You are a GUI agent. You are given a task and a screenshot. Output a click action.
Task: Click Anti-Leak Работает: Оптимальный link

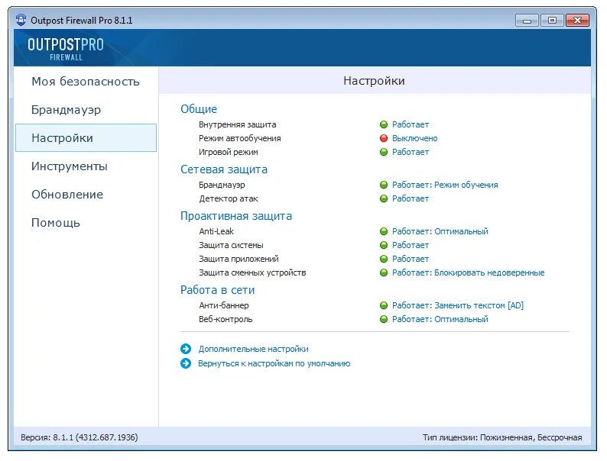pyautogui.click(x=440, y=231)
